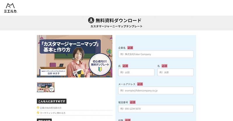Click the 必須 badge next to 電話番号
The image size is (233, 121).
click(133, 102)
